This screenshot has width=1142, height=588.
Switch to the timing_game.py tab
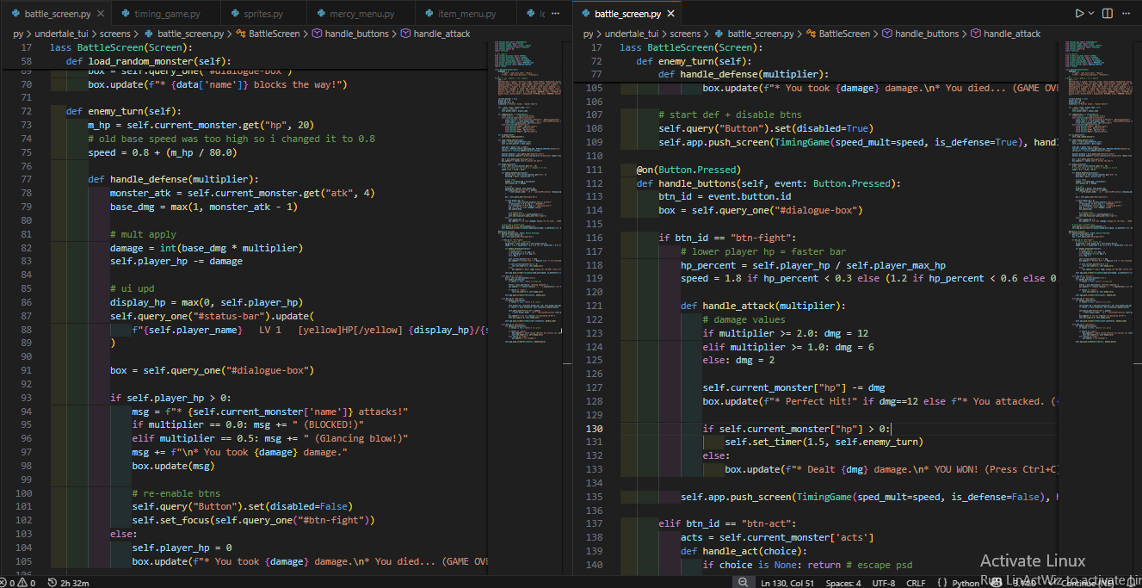(x=165, y=14)
